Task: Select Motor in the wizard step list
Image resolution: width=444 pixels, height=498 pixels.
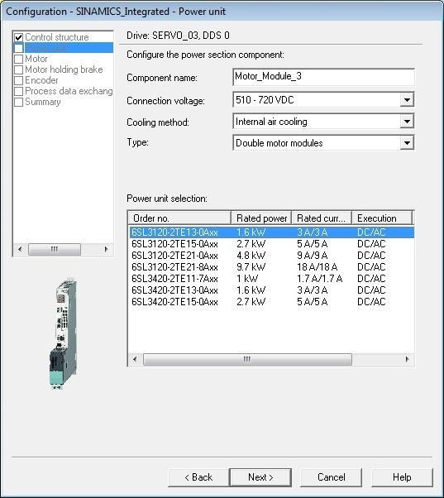Action: [36, 59]
